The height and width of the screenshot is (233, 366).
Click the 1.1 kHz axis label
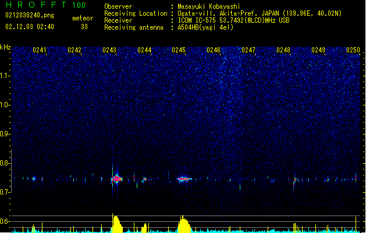point(5,76)
